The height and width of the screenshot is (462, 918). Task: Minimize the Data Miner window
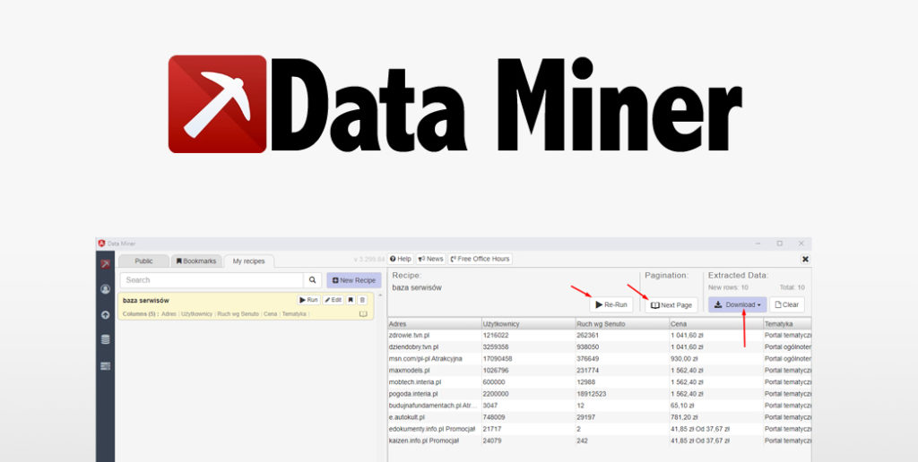pos(758,244)
